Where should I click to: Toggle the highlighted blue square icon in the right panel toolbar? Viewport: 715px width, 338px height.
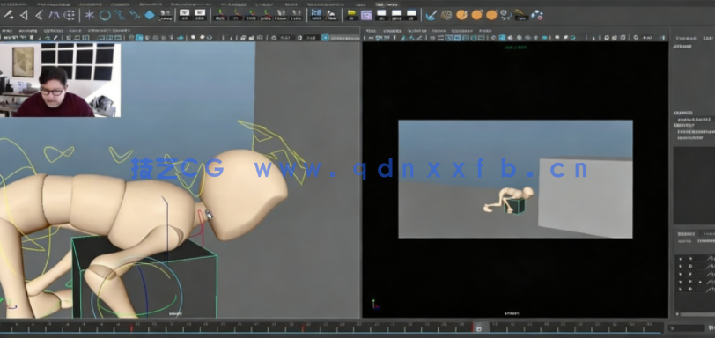coord(502,38)
